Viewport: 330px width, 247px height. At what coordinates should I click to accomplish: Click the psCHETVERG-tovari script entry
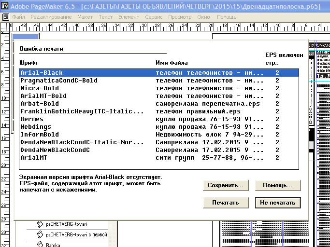coord(67,224)
